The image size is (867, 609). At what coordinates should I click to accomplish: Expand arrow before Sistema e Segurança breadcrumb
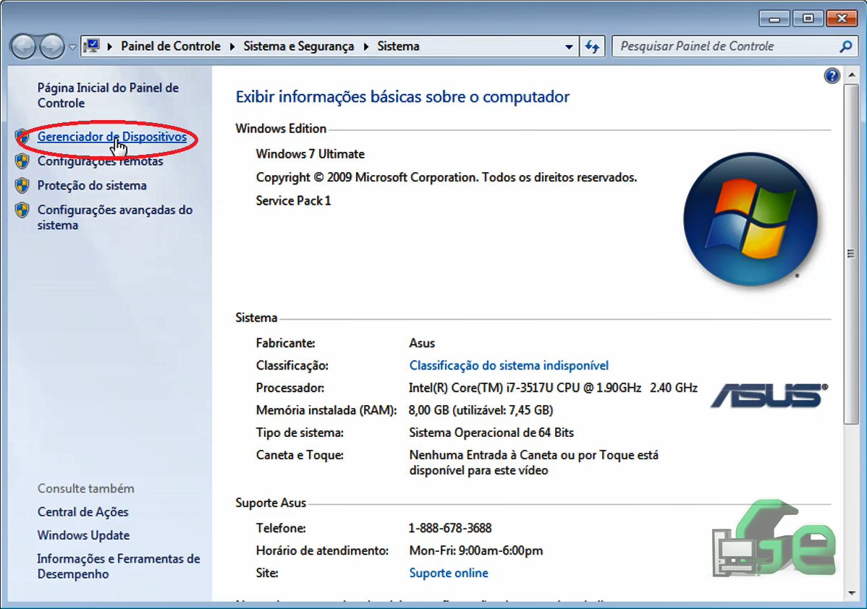click(x=232, y=46)
